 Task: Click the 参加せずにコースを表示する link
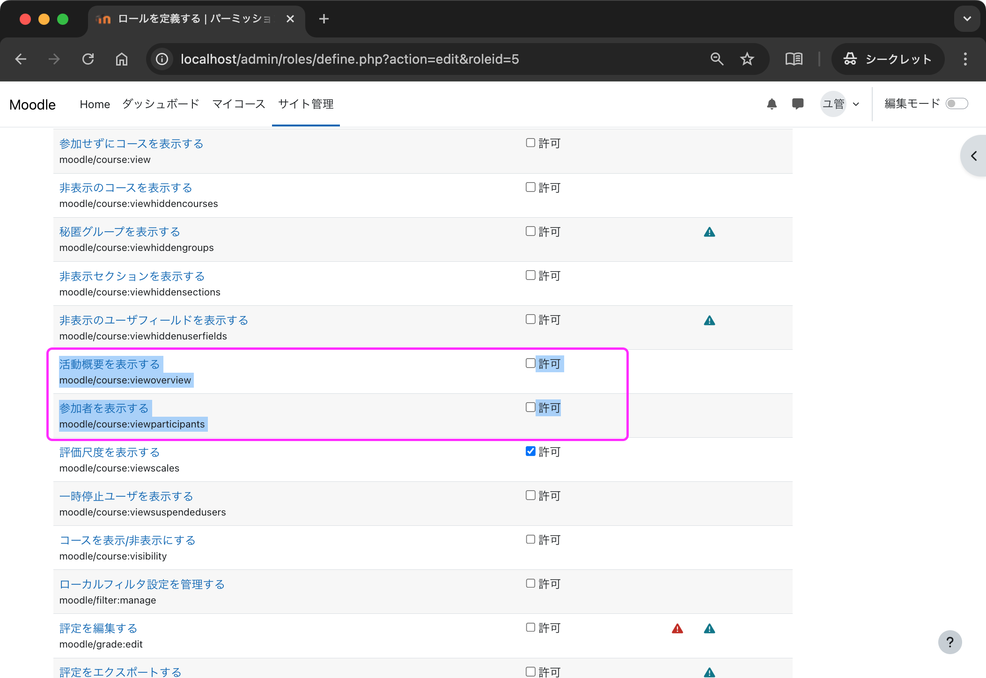tap(131, 144)
